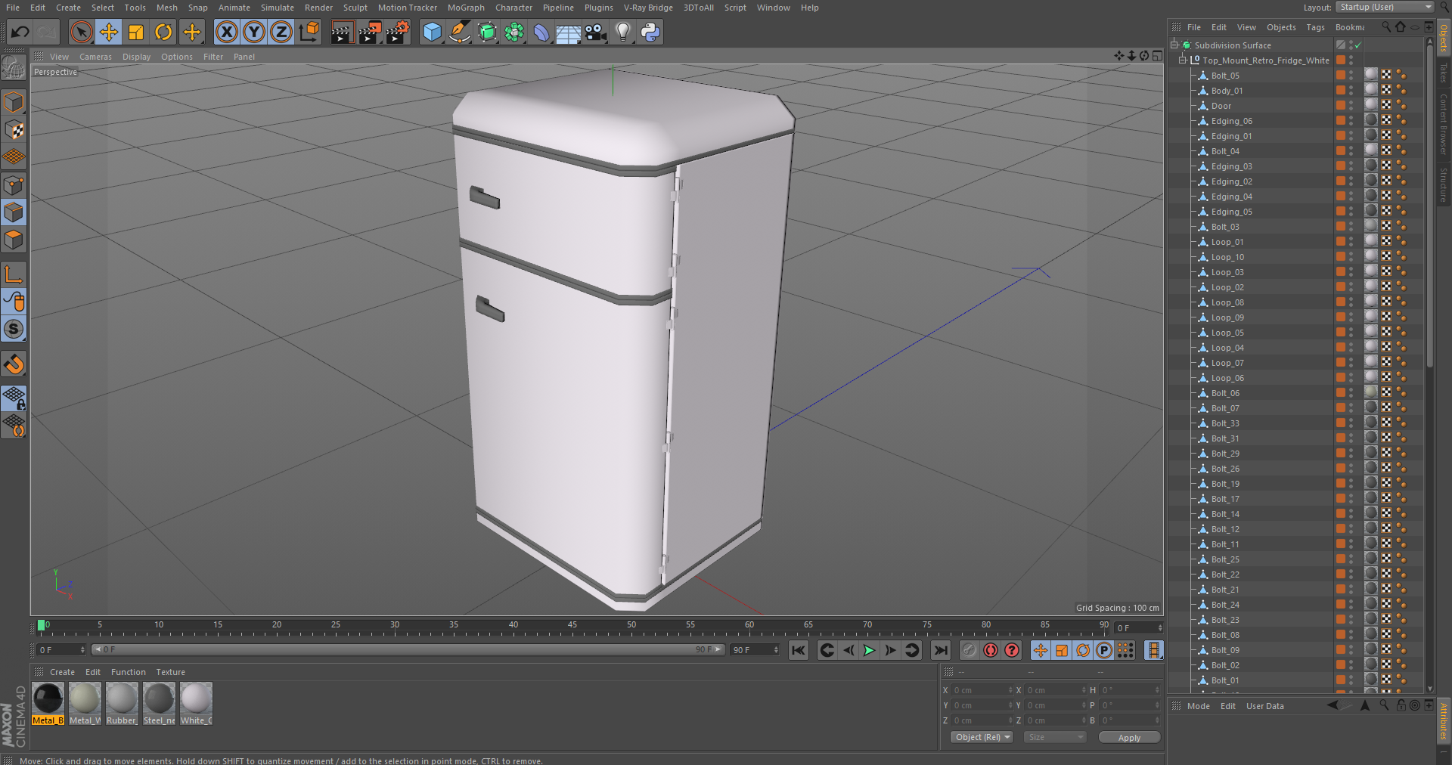Screen dimensions: 1452x765
Task: Collapse Top_Mount_Retro_Fridge_White group
Action: [1183, 60]
